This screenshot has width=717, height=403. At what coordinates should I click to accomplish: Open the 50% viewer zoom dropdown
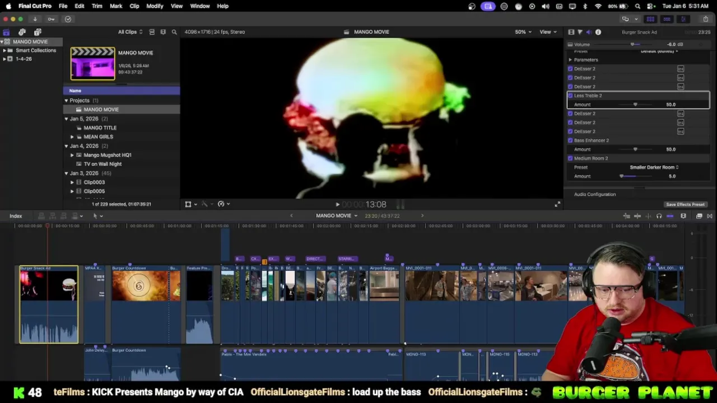click(x=523, y=32)
